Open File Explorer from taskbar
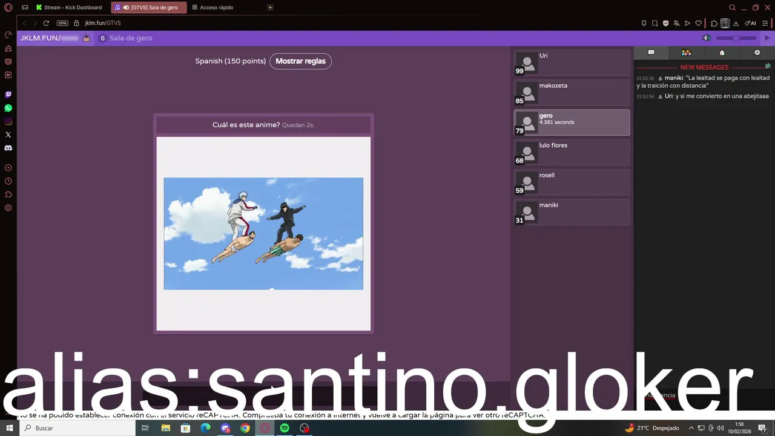 point(165,428)
